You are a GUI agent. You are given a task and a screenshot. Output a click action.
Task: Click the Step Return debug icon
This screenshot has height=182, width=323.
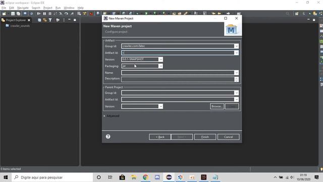(x=72, y=14)
